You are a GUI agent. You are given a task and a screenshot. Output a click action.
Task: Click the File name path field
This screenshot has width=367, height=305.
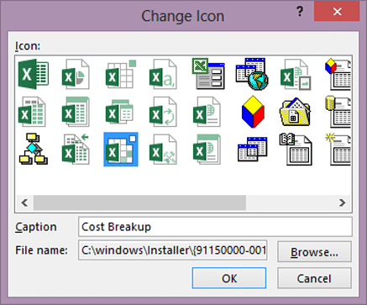[x=173, y=250]
